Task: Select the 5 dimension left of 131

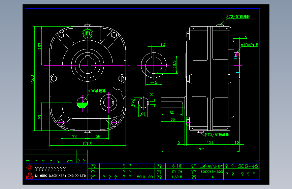Action: [x=179, y=142]
